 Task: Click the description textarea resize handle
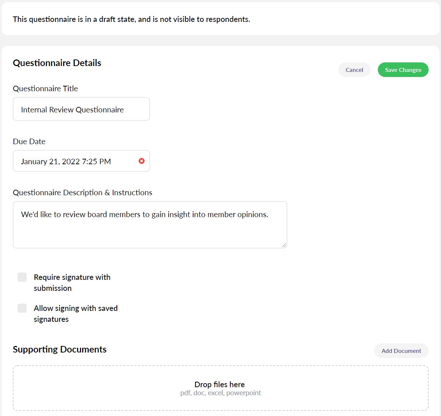(x=284, y=245)
